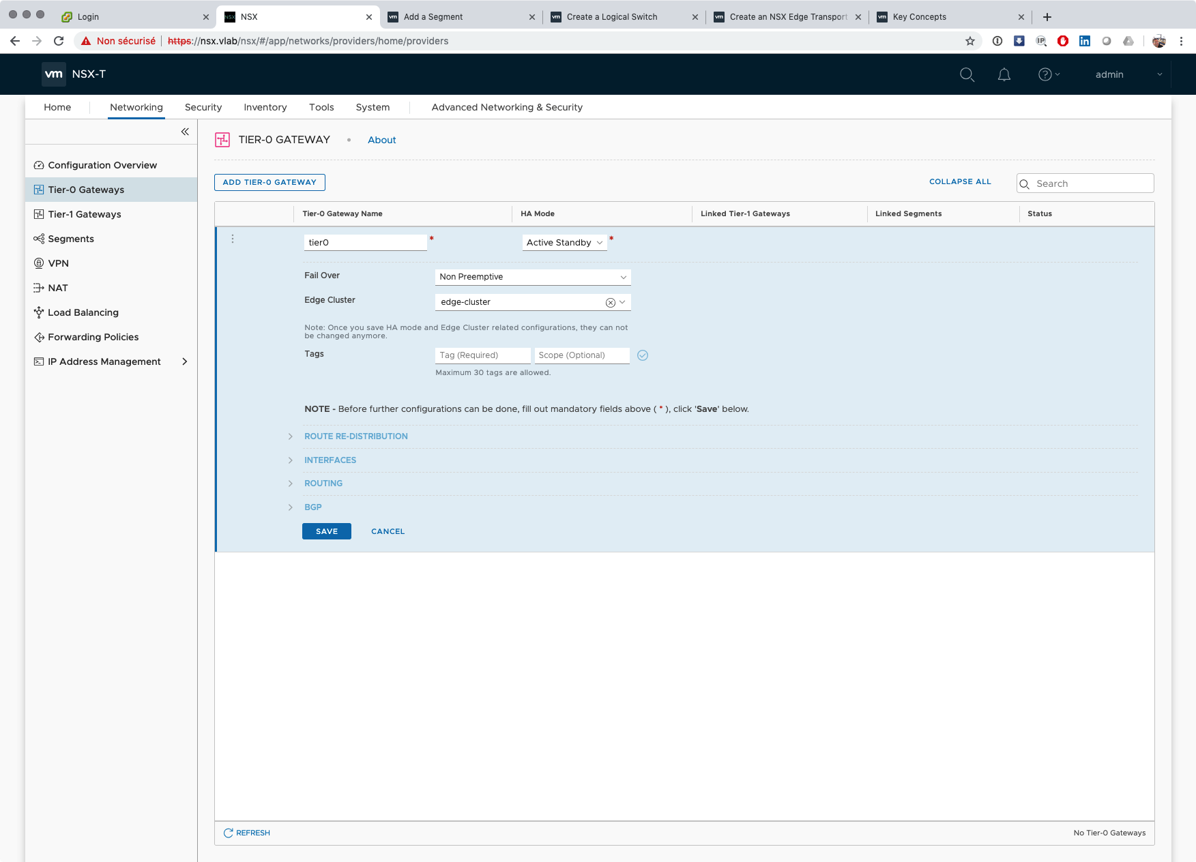Open the notifications bell icon
1196x862 pixels.
1004,74
